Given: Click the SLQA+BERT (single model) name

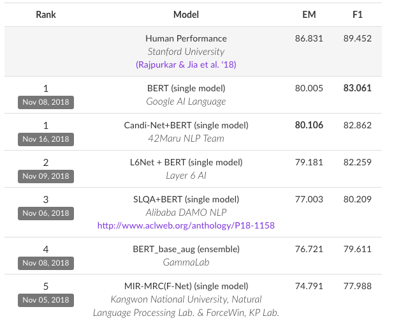Looking at the screenshot, I should pyautogui.click(x=186, y=199).
